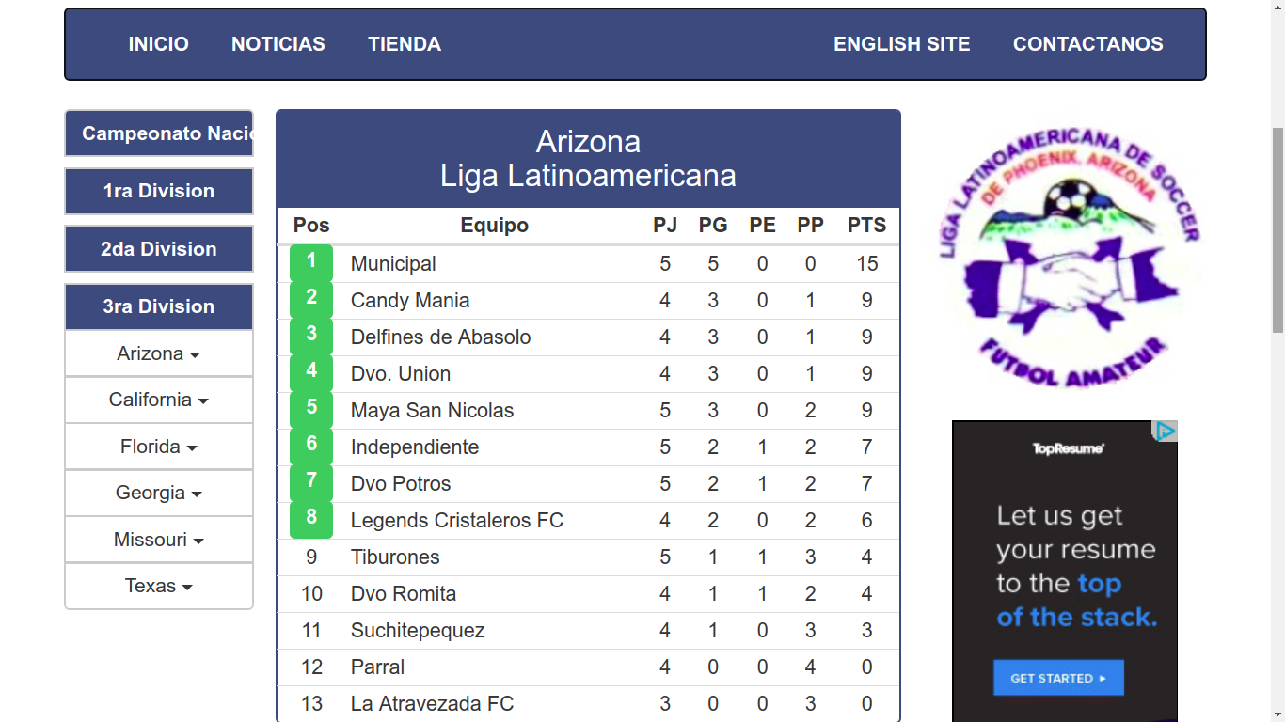Open the CONTACTANOS page
1285x722 pixels.
1087,44
